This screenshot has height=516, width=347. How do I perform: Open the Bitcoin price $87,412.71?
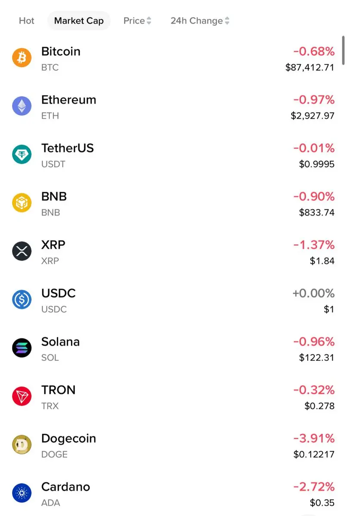coord(310,68)
